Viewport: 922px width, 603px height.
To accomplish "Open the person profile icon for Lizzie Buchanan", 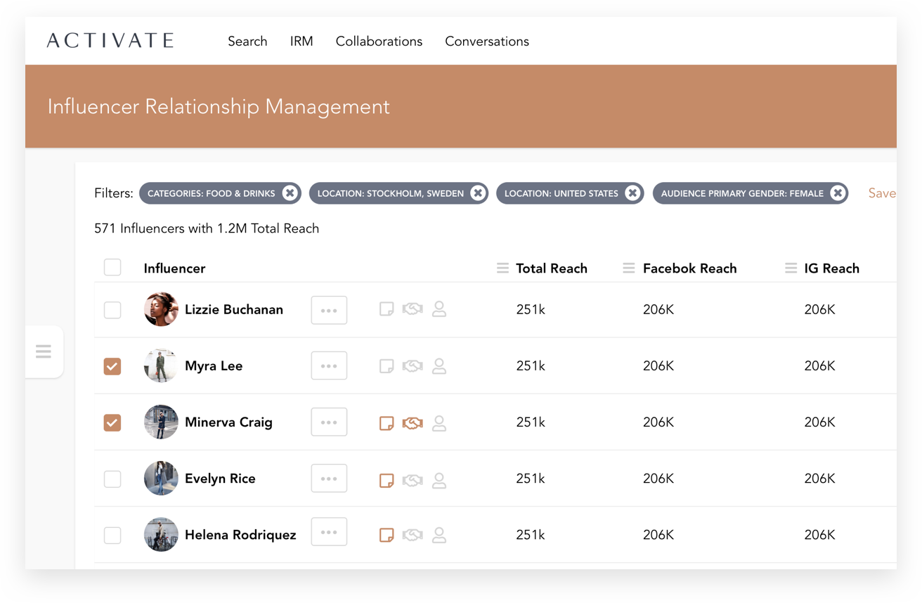I will [439, 309].
